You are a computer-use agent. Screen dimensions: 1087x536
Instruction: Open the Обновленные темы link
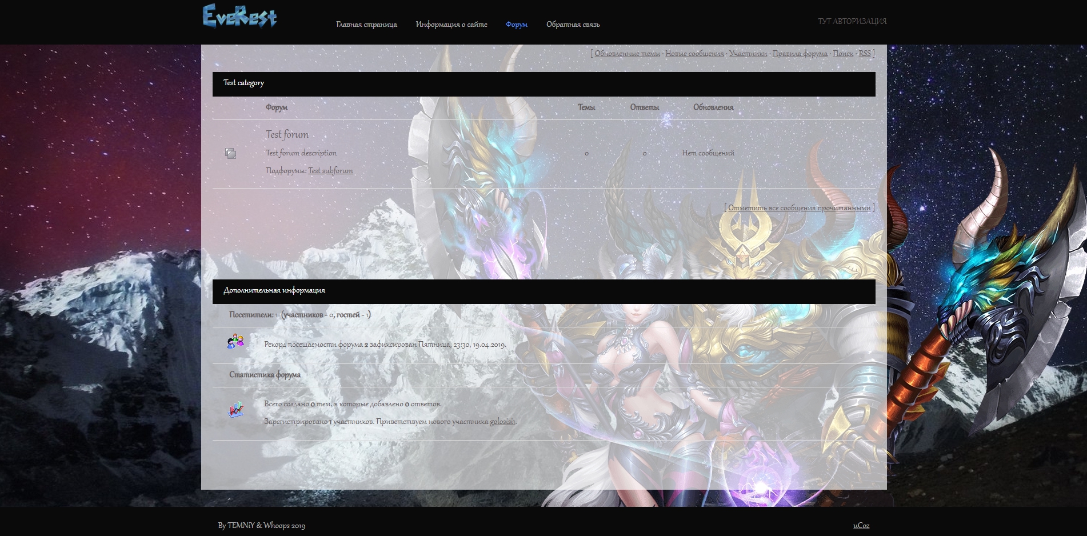[627, 54]
